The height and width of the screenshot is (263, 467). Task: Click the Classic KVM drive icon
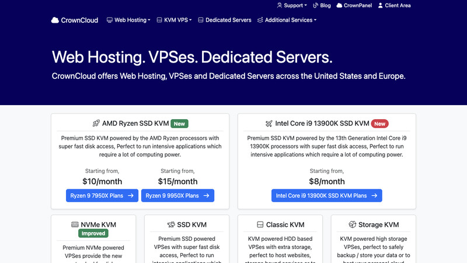[260, 224]
